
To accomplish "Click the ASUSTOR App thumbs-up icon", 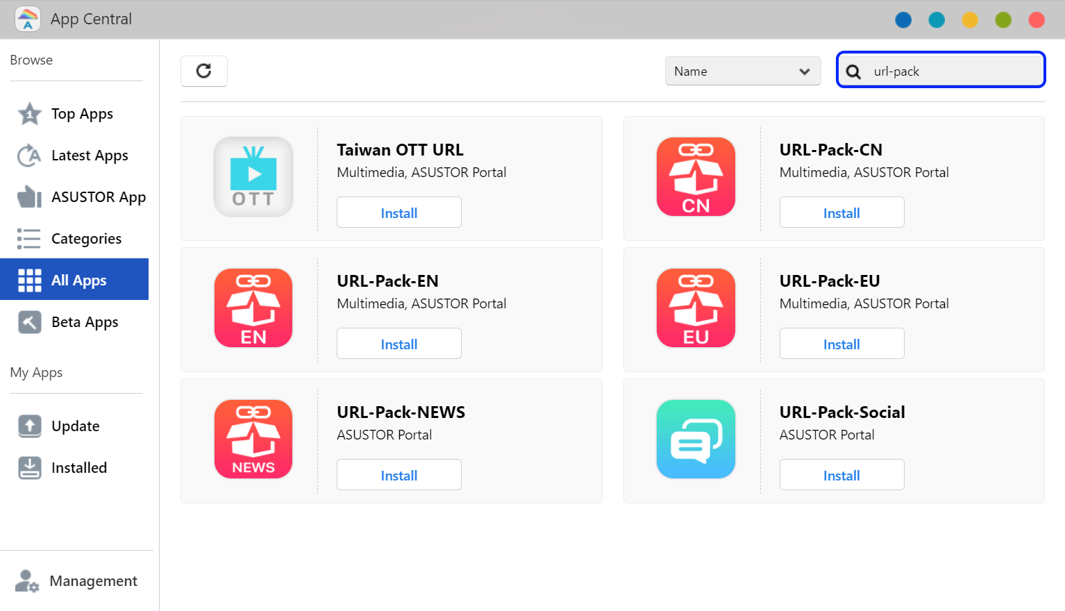I will (29, 197).
